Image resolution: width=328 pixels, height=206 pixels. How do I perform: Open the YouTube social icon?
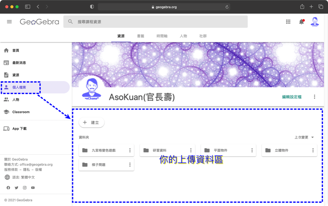33,187
